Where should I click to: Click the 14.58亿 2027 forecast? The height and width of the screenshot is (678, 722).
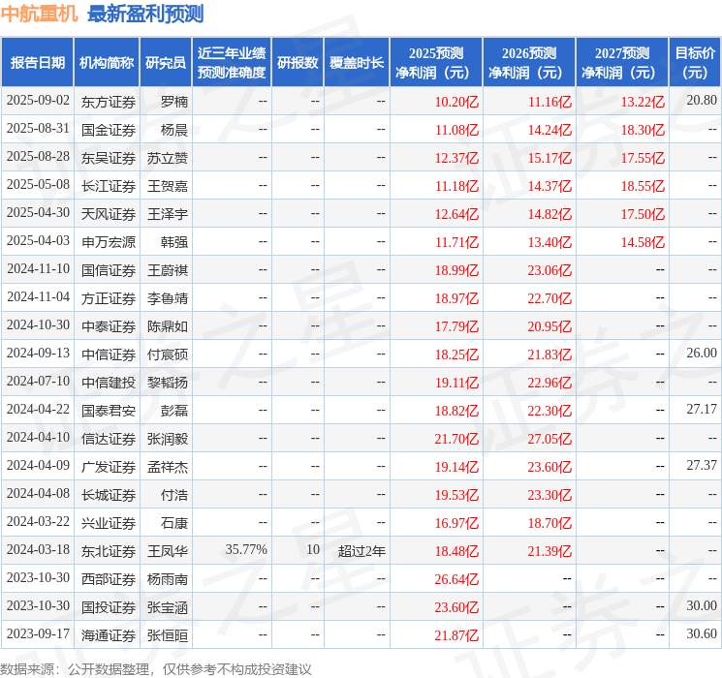(x=643, y=242)
